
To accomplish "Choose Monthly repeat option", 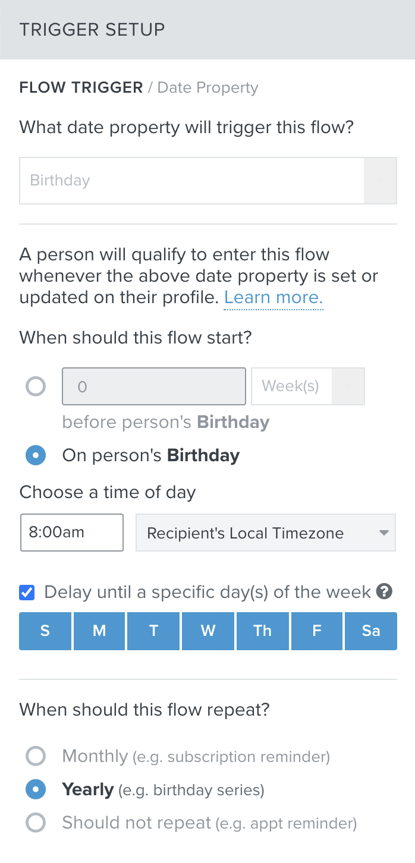I will (36, 757).
